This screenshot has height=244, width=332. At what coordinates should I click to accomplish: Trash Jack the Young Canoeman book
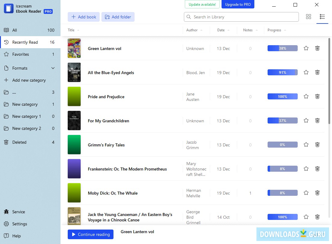pos(317,217)
